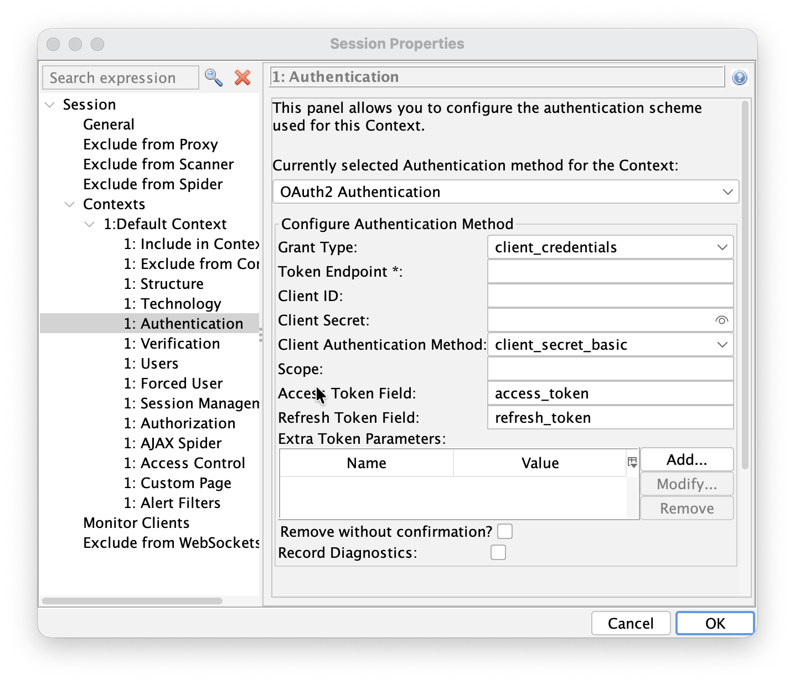This screenshot has height=684, width=795.
Task: Click the Remove button
Action: pos(687,509)
